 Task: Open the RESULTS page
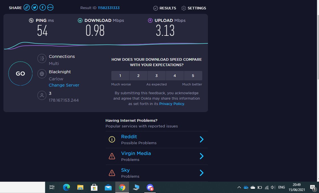pyautogui.click(x=164, y=8)
